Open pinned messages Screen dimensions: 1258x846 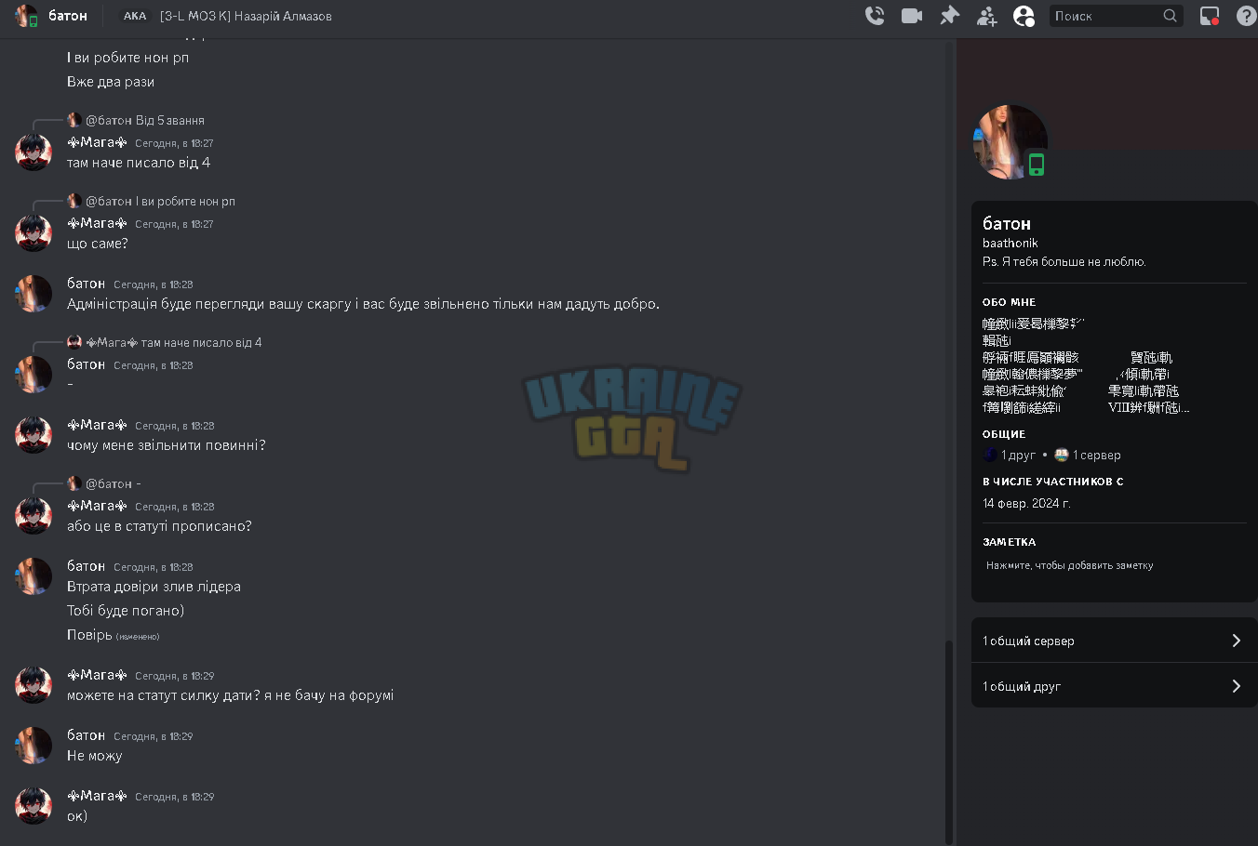pyautogui.click(x=949, y=16)
